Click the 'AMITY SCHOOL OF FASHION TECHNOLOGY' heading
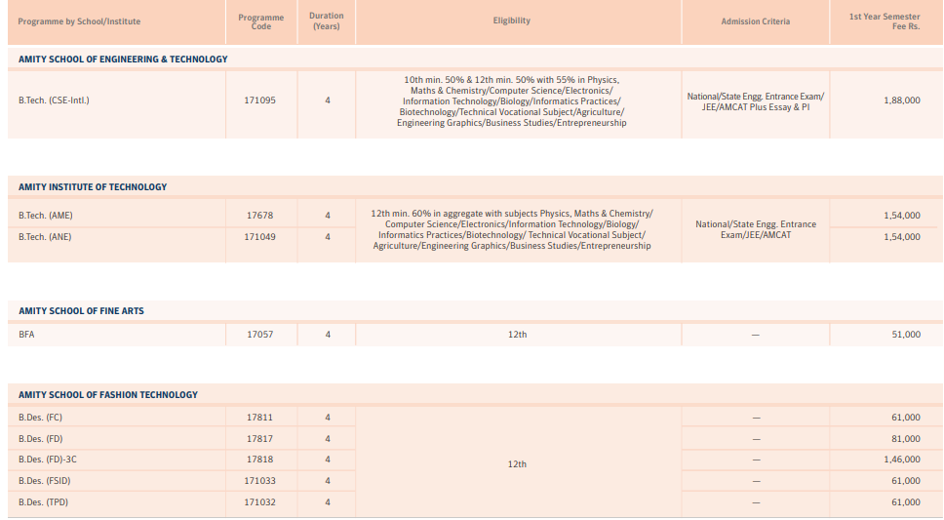Viewport: 944px width, 520px height. tap(108, 395)
